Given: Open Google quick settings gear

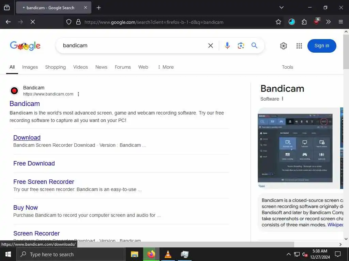Looking at the screenshot, I should (283, 46).
